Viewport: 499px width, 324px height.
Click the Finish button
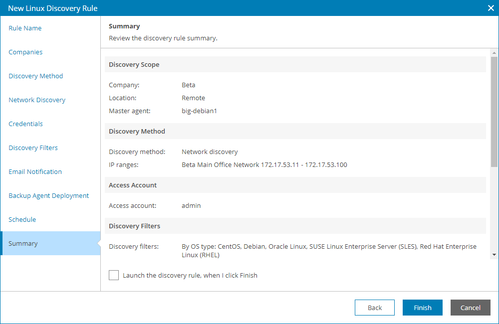tap(422, 308)
